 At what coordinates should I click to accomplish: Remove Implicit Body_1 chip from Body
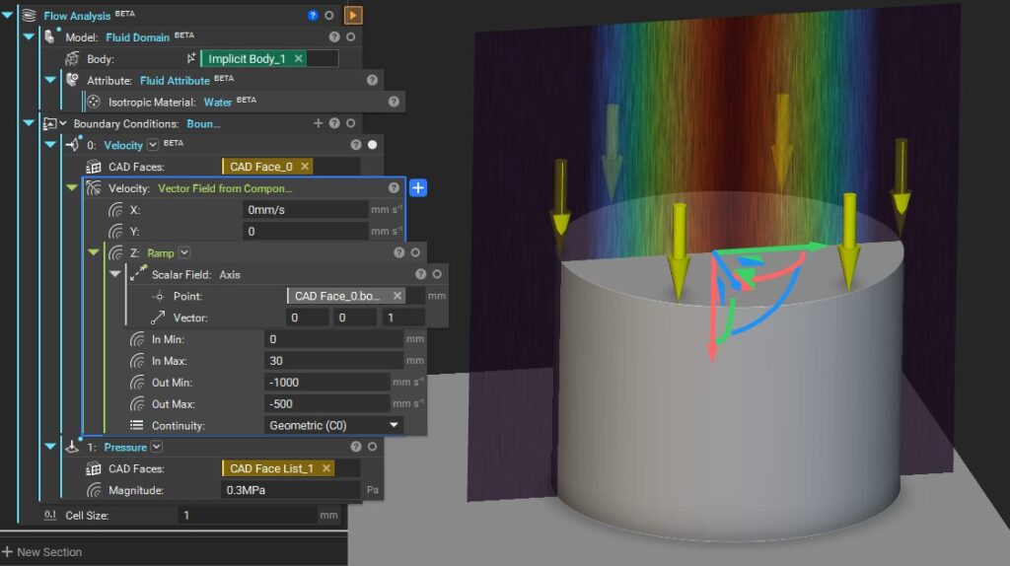(298, 59)
